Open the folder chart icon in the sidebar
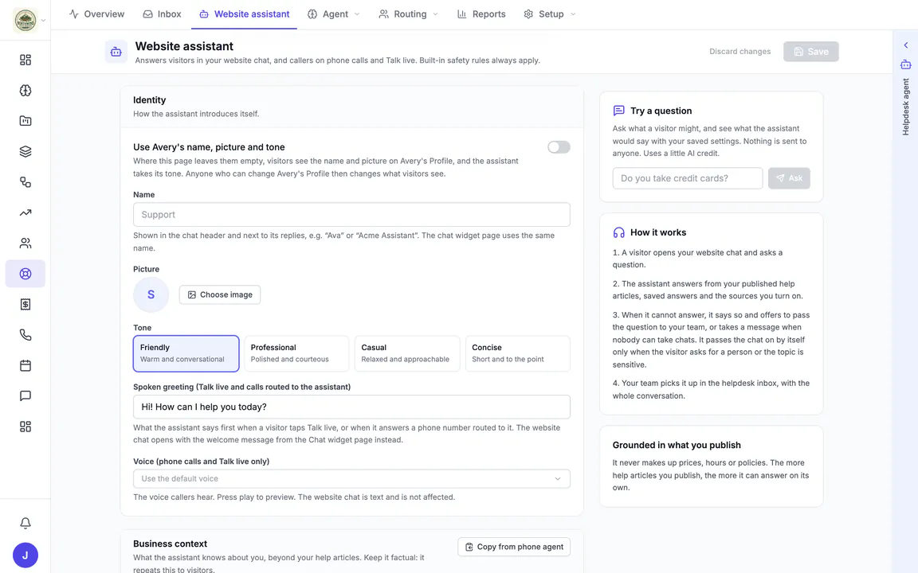 coord(25,121)
